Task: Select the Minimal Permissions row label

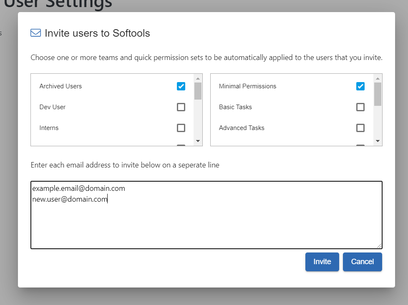Action: pos(247,86)
